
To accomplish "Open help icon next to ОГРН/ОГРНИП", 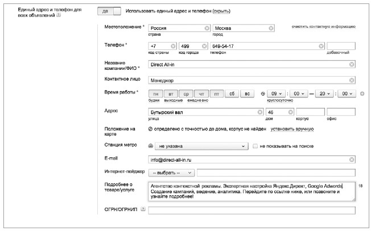I will click(143, 209).
